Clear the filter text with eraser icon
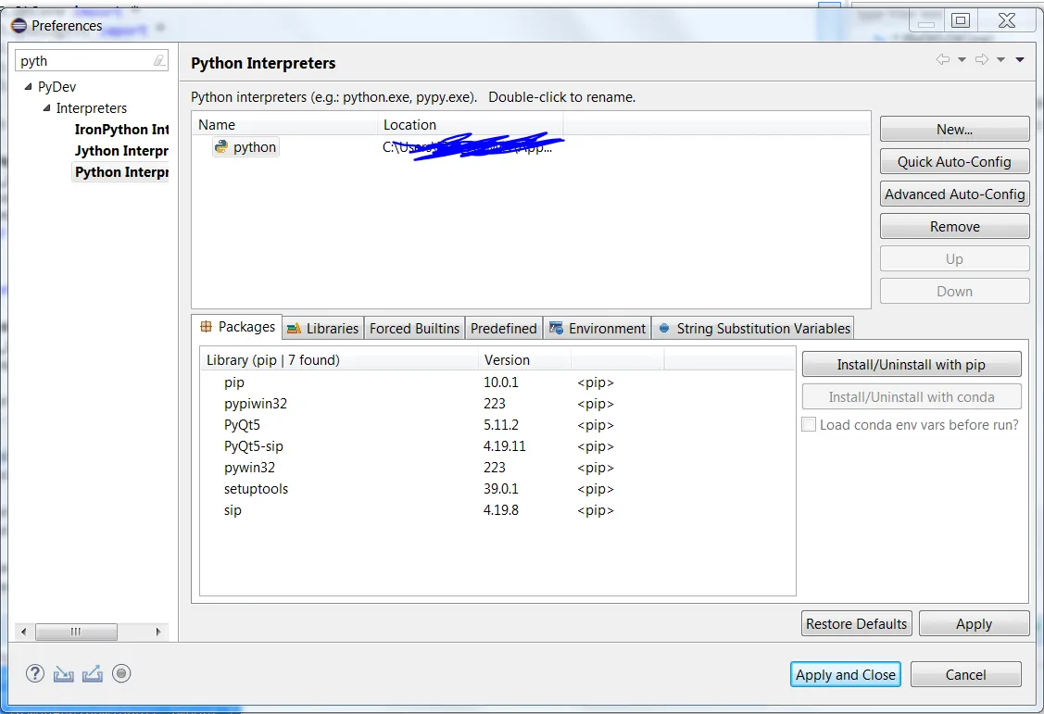This screenshot has height=714, width=1044. [159, 60]
